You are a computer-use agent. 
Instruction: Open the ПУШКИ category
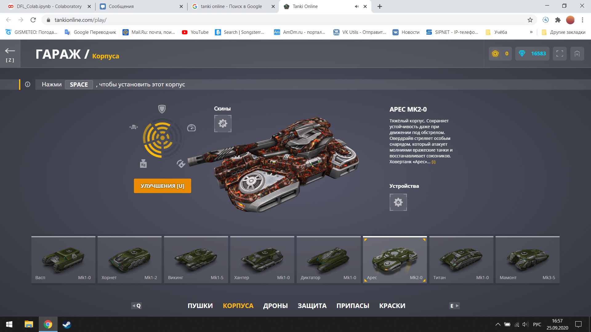[x=200, y=306]
